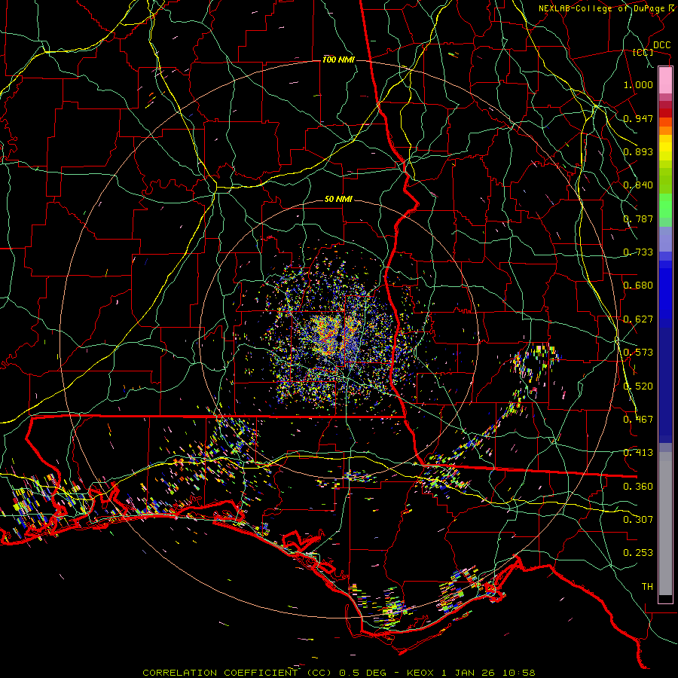This screenshot has height=678, width=678.
Task: Select the 0.680 scale value
Action: tap(638, 286)
